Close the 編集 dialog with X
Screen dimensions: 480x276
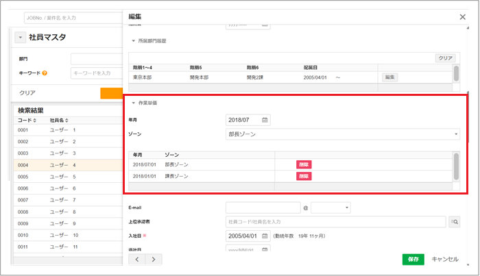(462, 16)
